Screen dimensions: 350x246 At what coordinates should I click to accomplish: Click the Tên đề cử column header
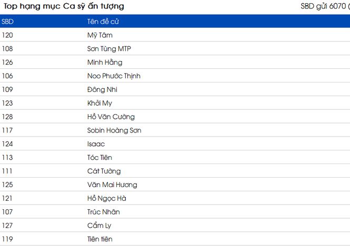pyautogui.click(x=103, y=22)
